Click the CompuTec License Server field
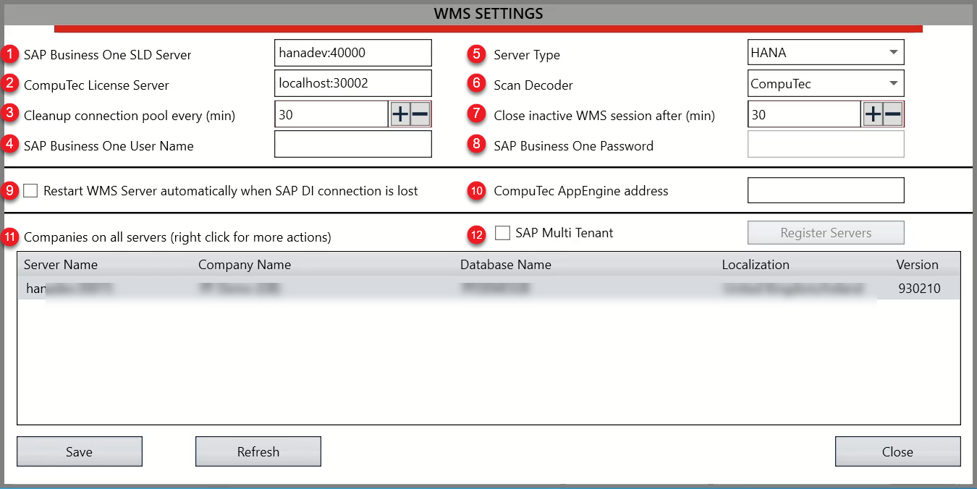 click(352, 82)
